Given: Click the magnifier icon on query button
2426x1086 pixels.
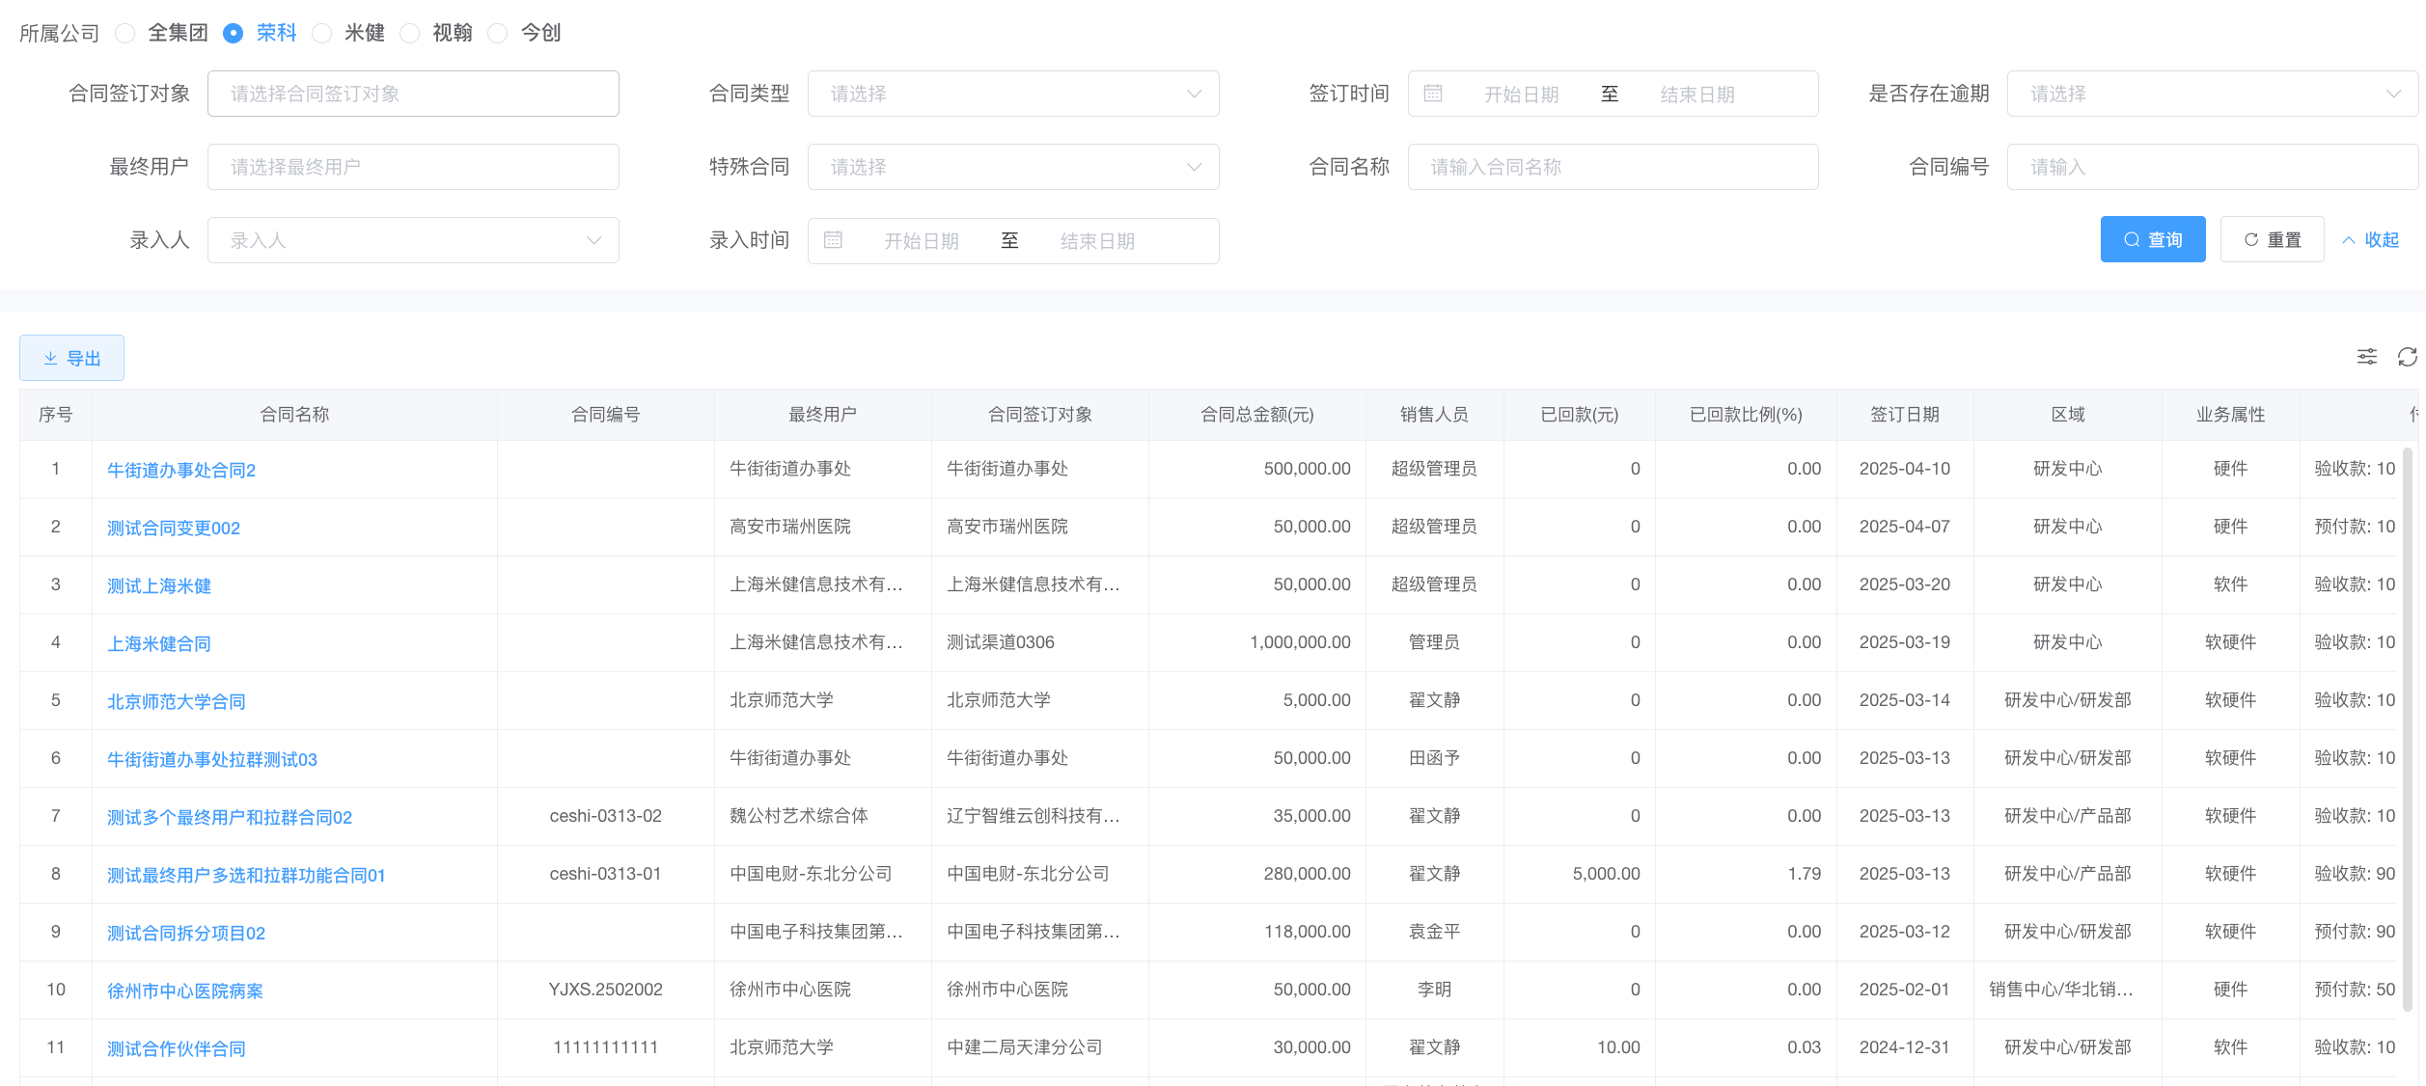Looking at the screenshot, I should tap(2132, 240).
